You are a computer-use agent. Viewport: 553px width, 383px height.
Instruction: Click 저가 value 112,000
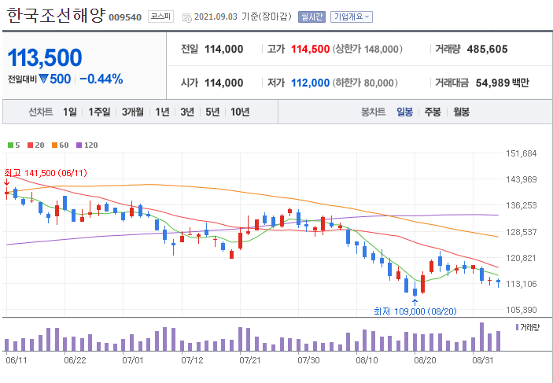coord(311,83)
